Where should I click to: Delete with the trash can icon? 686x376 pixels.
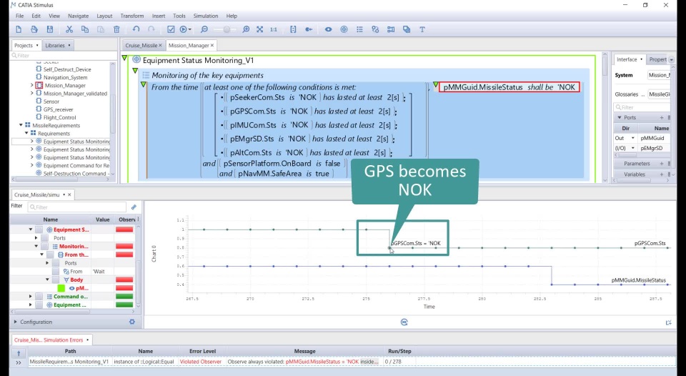click(116, 29)
